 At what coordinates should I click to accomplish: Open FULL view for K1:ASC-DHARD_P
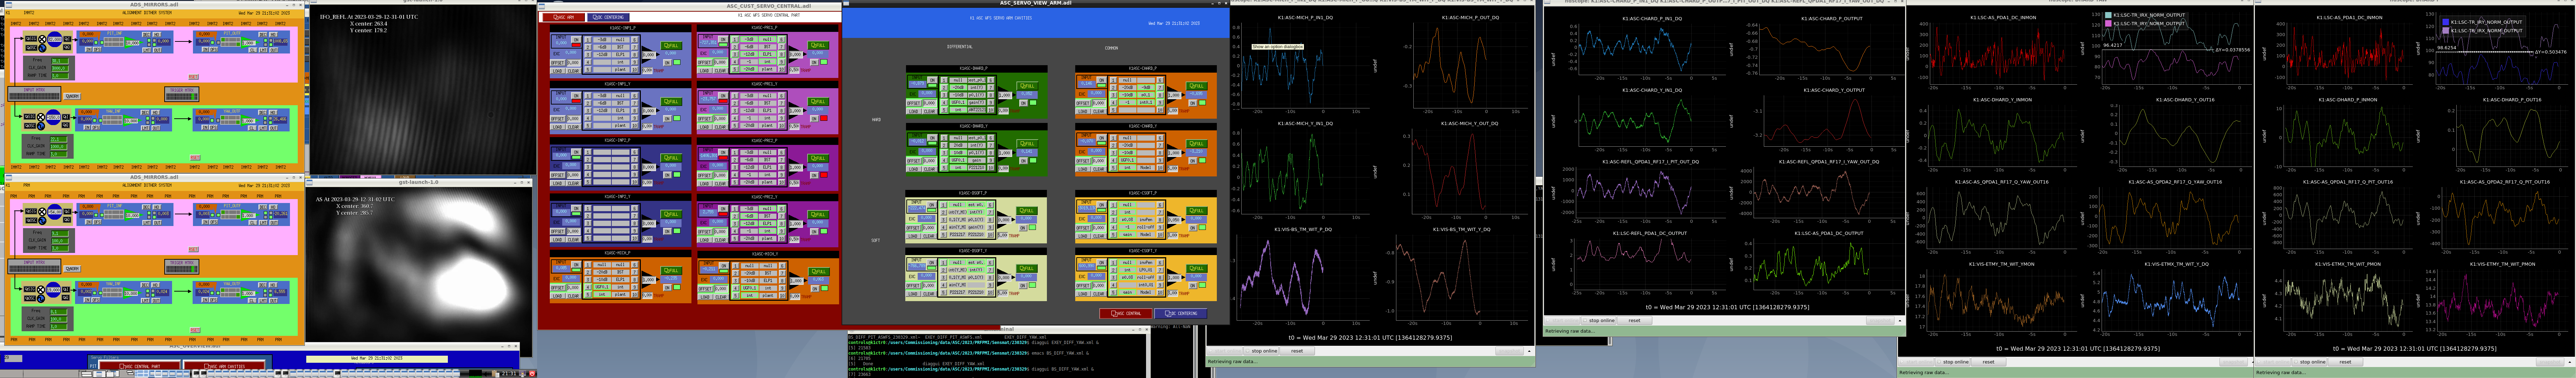click(x=1027, y=86)
